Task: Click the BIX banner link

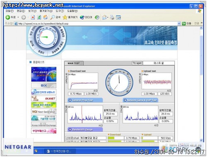Action: (x=44, y=86)
